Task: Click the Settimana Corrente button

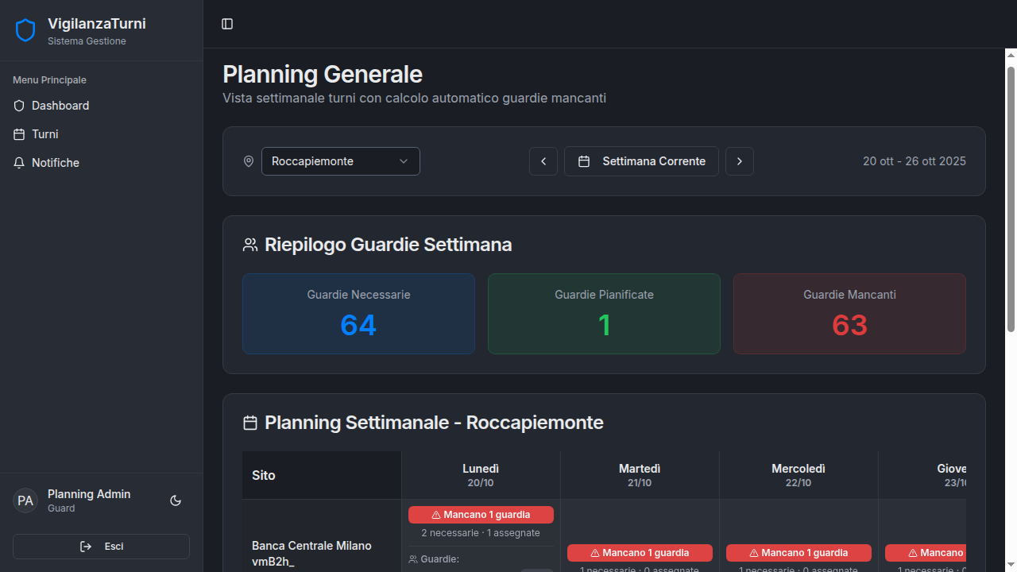Action: 641,161
